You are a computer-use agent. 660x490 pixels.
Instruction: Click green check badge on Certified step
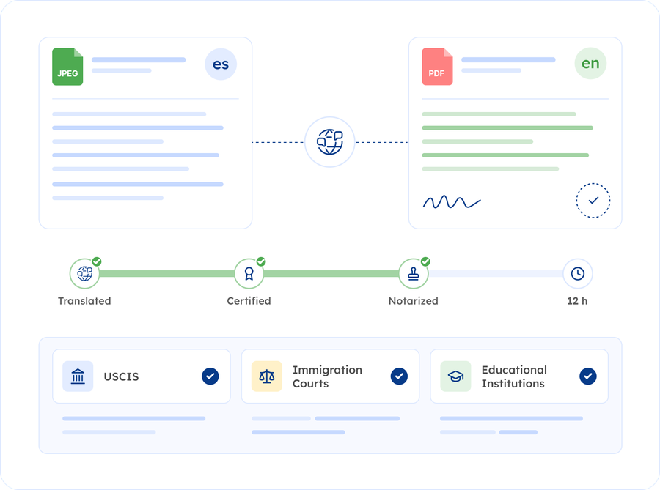pos(261,261)
